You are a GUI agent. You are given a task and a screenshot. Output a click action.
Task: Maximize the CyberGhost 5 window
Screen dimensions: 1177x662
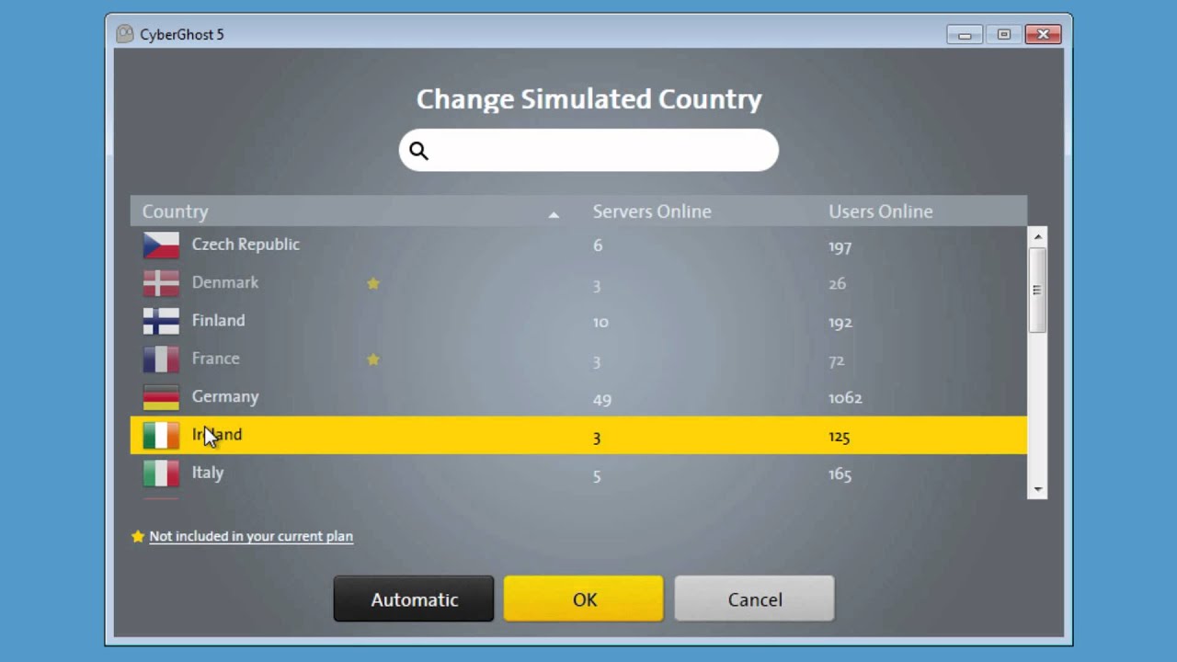pyautogui.click(x=1003, y=35)
